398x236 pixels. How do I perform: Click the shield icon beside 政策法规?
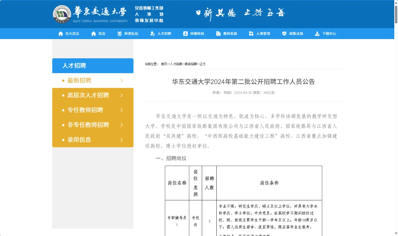click(x=284, y=33)
